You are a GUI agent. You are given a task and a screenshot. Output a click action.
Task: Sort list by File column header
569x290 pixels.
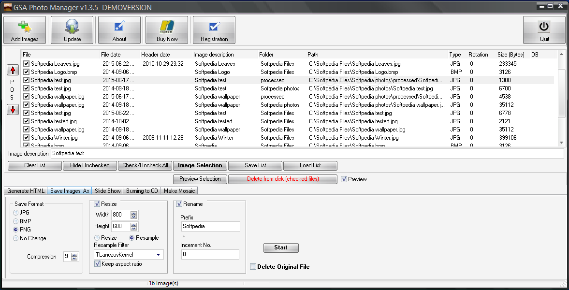pyautogui.click(x=60, y=55)
